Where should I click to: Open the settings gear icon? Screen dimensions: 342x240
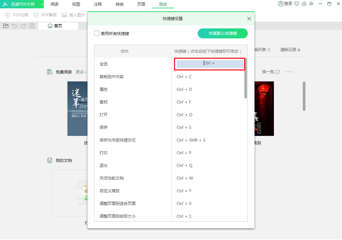(311, 4)
